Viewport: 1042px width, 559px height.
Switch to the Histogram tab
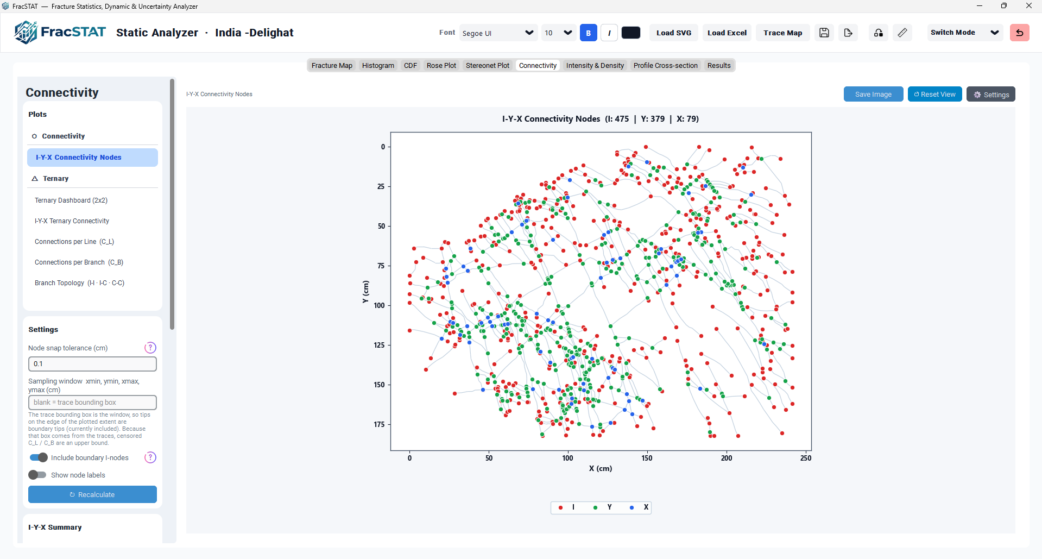pyautogui.click(x=378, y=66)
